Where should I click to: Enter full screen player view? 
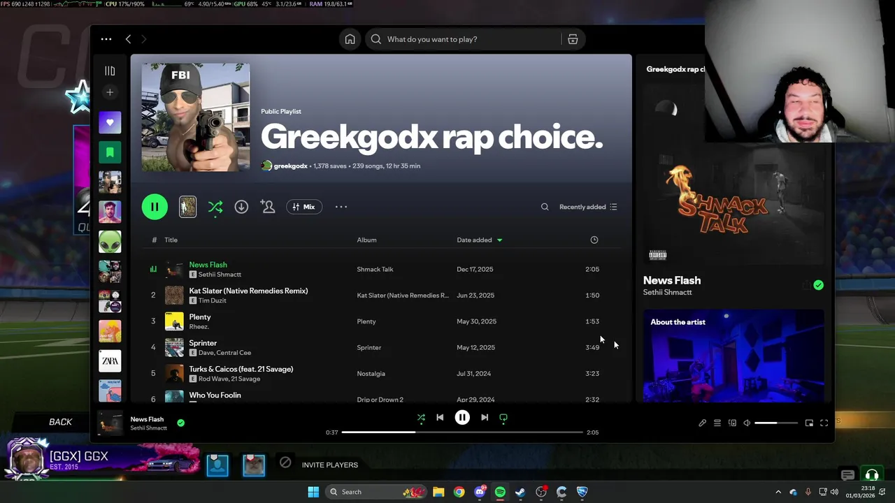pyautogui.click(x=824, y=423)
